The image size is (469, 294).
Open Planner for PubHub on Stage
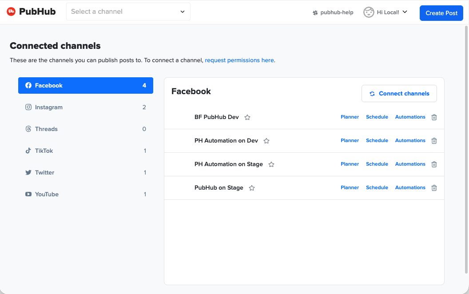tap(350, 187)
